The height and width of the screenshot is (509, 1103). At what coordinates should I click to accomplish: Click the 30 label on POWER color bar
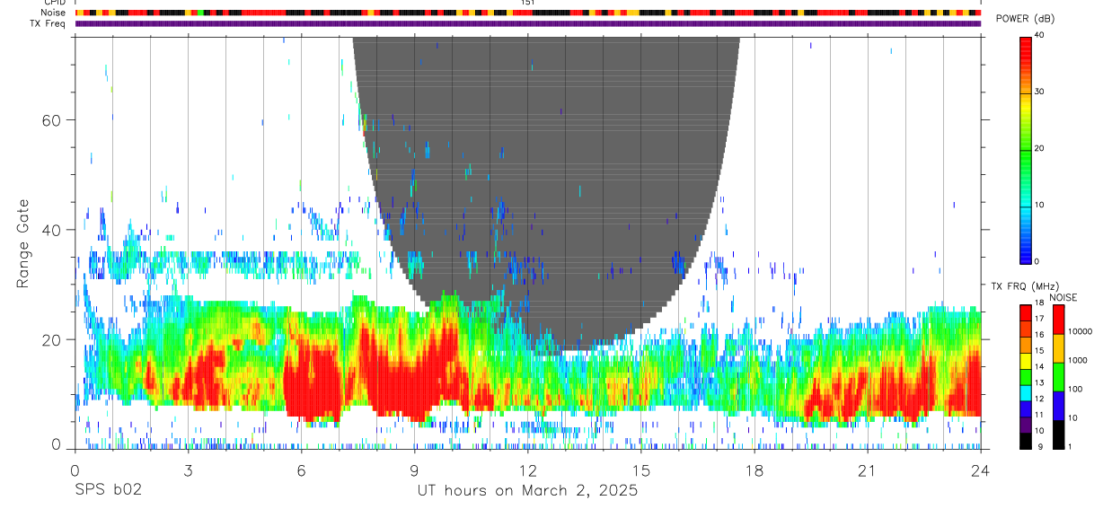click(1039, 92)
